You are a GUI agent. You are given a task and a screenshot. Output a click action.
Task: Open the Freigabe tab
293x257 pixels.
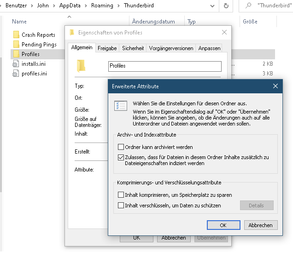click(107, 48)
